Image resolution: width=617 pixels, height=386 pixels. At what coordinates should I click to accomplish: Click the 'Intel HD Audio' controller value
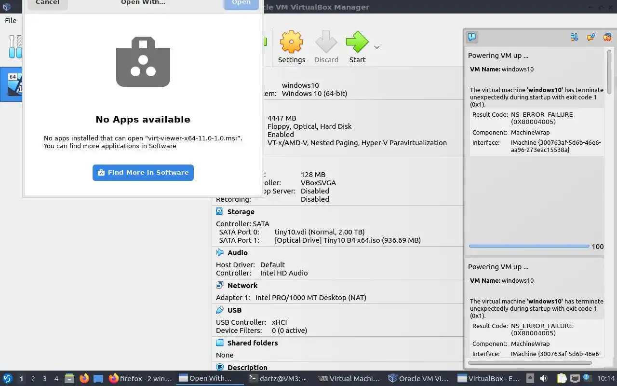[x=284, y=273]
